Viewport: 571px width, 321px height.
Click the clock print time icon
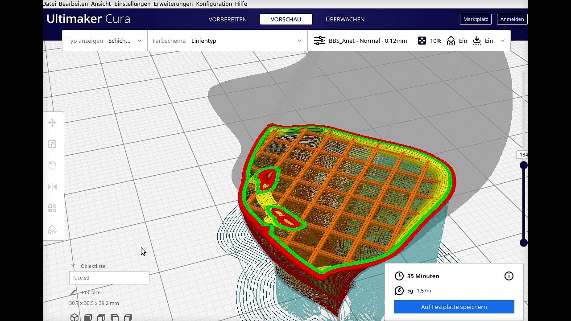coord(399,276)
